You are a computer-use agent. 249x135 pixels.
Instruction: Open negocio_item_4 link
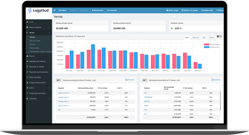pyautogui.click(x=63, y=93)
